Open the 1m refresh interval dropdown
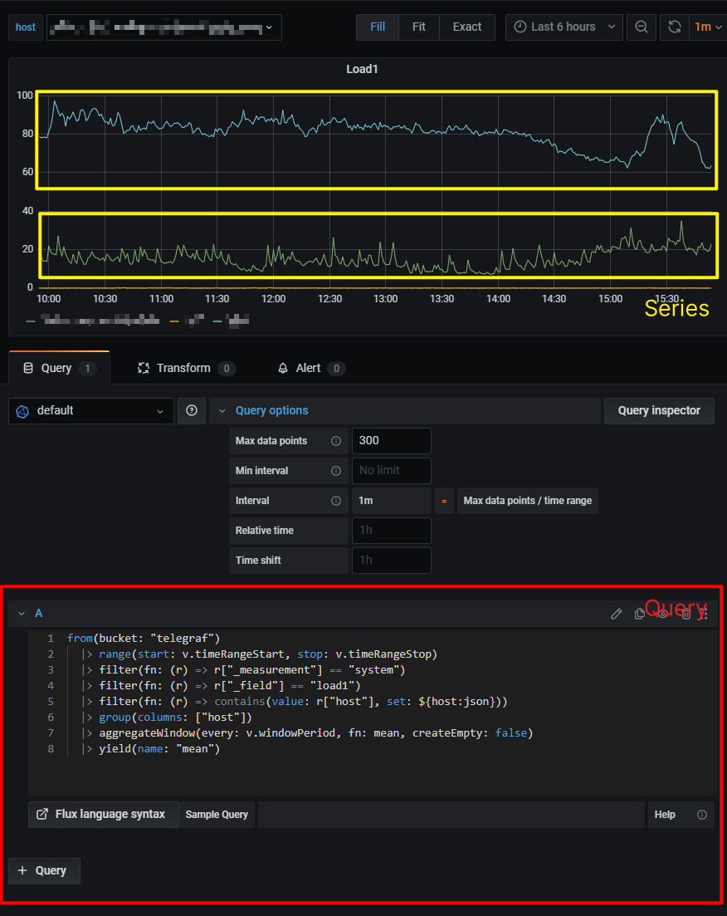Viewport: 727px width, 916px height. [x=708, y=27]
